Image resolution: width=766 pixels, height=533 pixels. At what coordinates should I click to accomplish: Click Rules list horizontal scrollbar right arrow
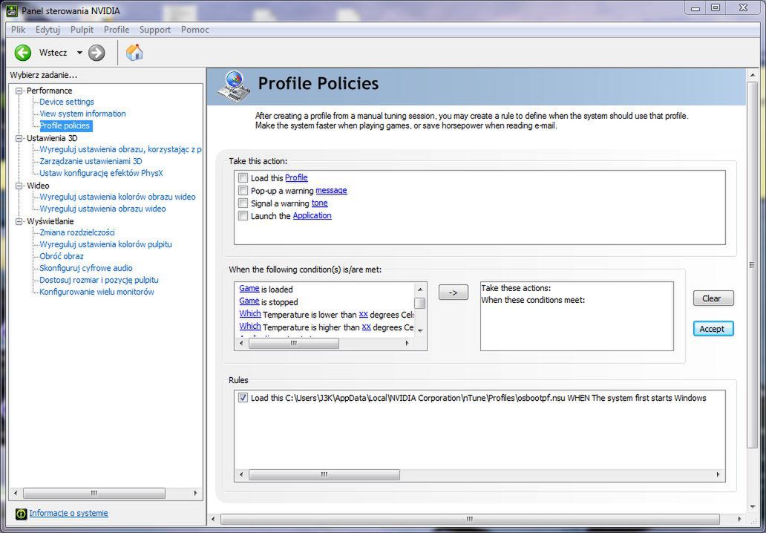click(718, 475)
